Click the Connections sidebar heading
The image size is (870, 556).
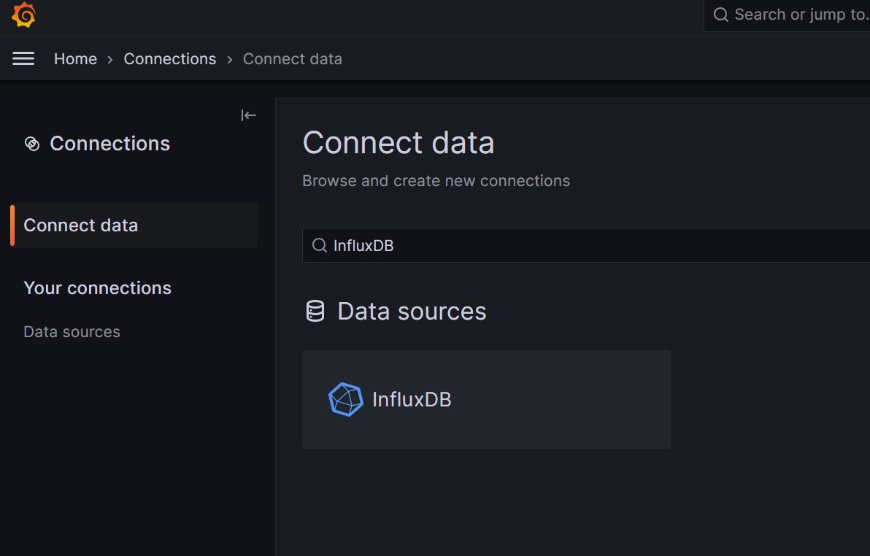[x=109, y=144]
